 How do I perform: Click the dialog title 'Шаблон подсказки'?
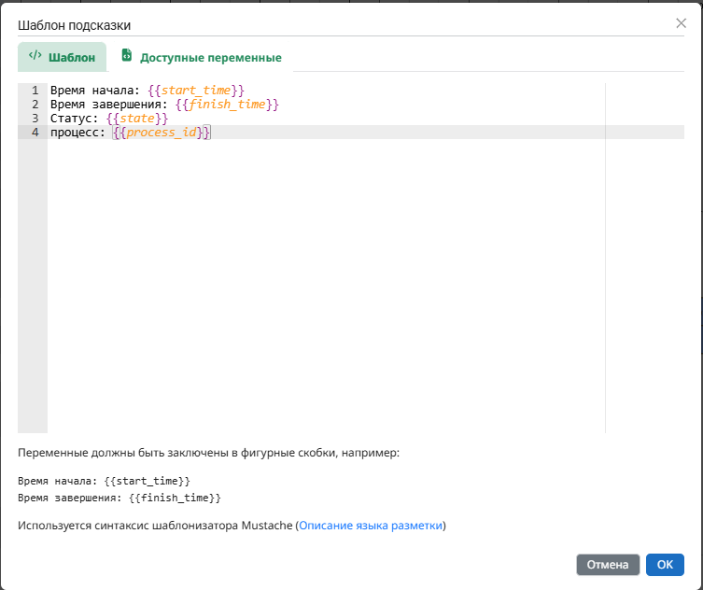[75, 25]
